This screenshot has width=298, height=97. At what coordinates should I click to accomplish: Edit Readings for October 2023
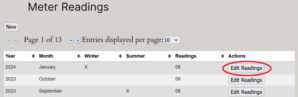click(246, 80)
